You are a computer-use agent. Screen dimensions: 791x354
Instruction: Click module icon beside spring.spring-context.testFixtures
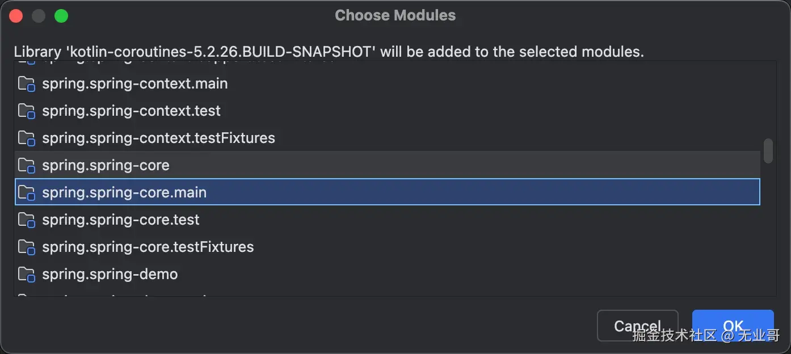click(27, 138)
